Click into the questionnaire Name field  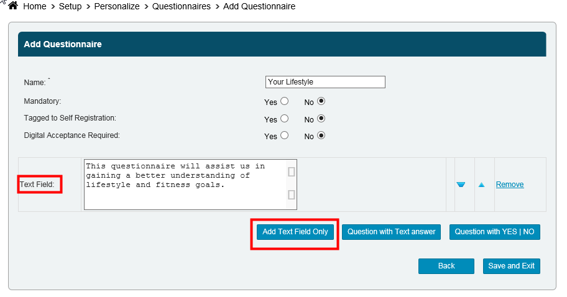325,82
